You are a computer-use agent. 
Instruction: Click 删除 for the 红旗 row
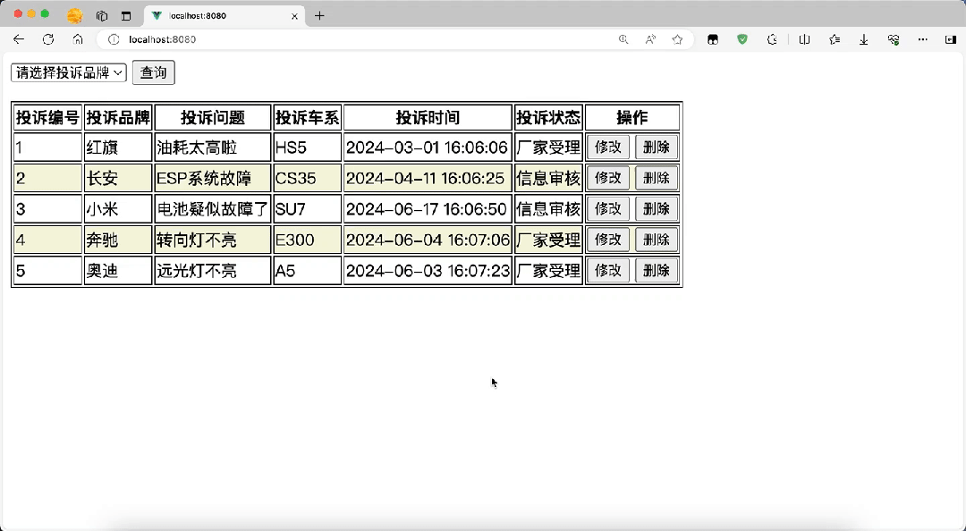(x=657, y=147)
